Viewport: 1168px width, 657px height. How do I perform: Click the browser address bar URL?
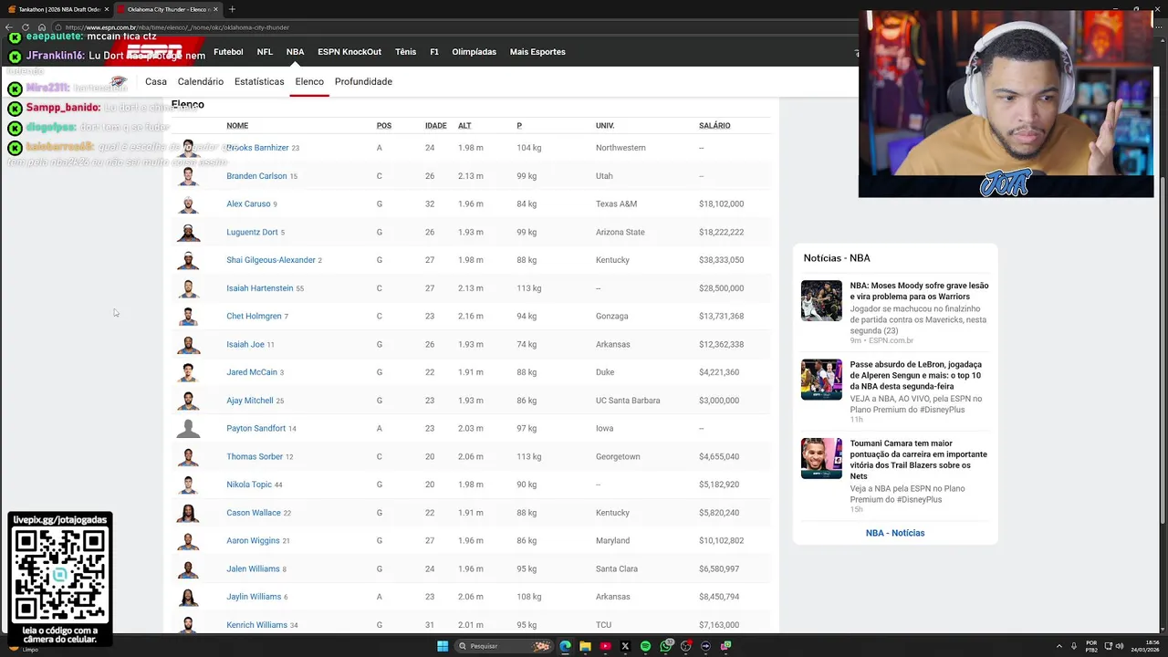177,27
